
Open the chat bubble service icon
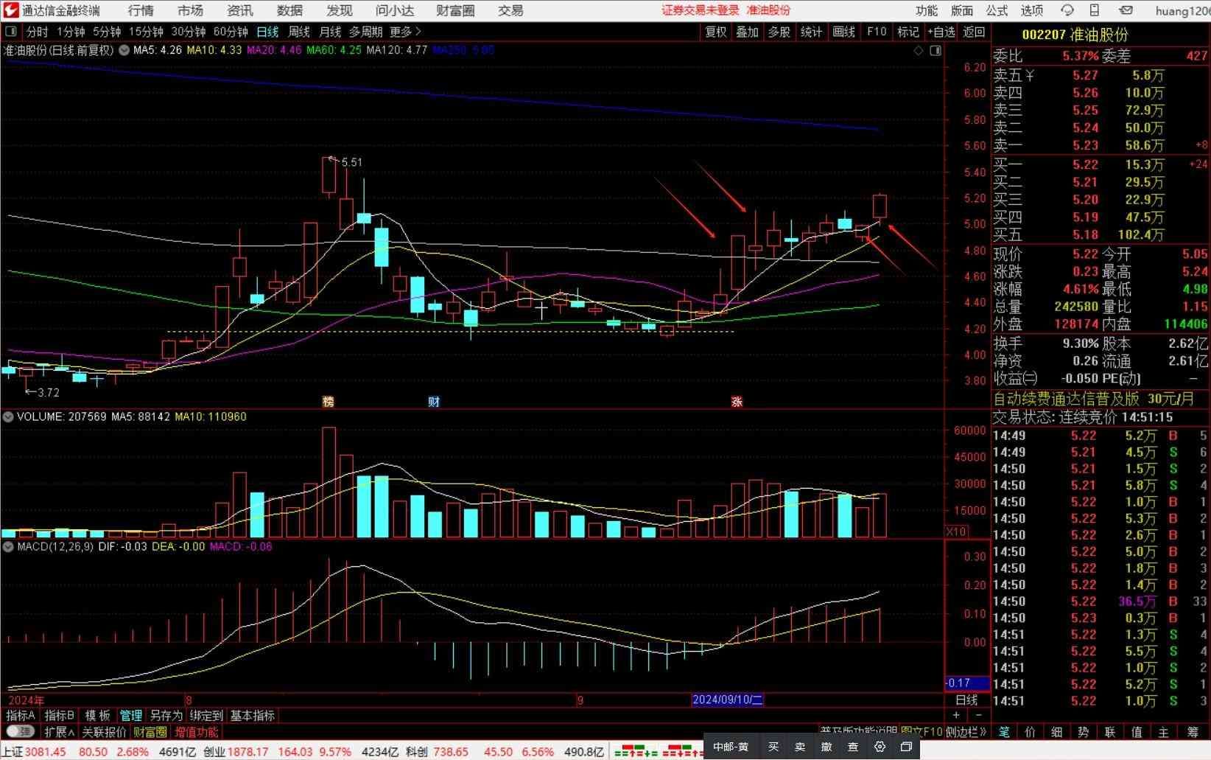[x=1067, y=10]
